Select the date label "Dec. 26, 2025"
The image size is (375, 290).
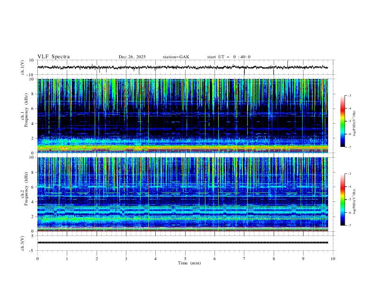pos(132,57)
